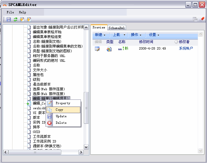
Task: Click the 类型 column header
Action: tap(110, 42)
